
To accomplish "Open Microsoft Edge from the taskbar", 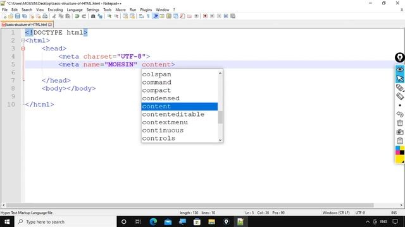I will tap(153, 221).
